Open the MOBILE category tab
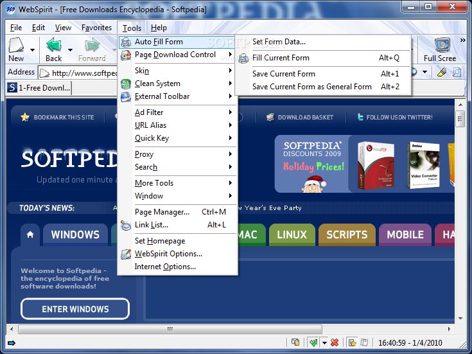The width and height of the screenshot is (472, 354). (405, 235)
